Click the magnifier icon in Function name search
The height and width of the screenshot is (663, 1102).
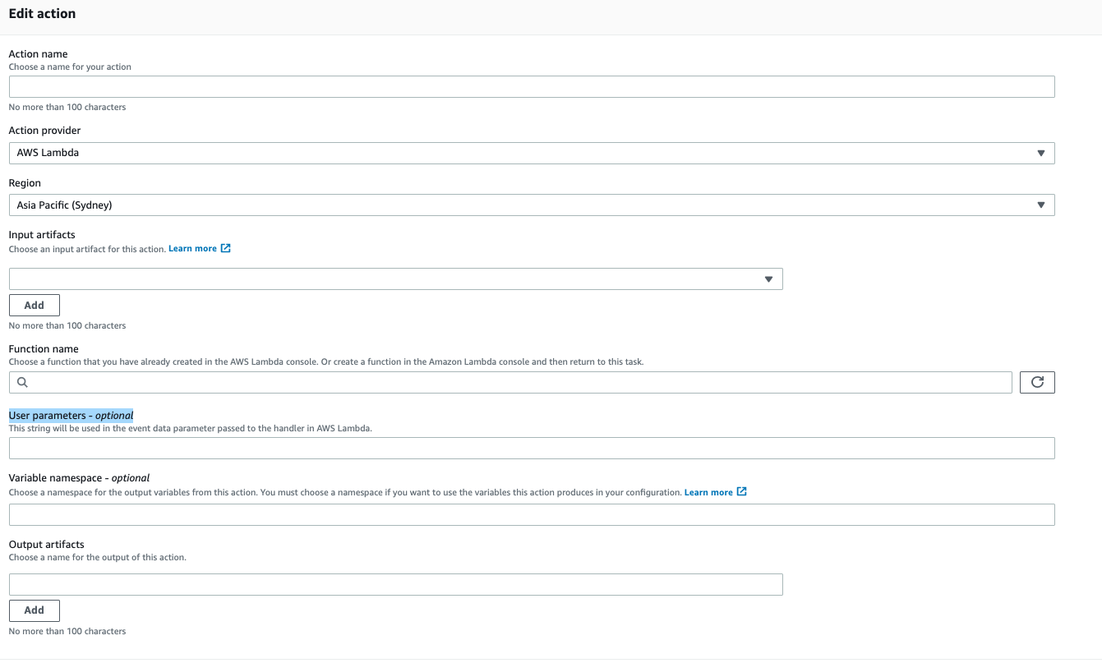click(x=22, y=382)
